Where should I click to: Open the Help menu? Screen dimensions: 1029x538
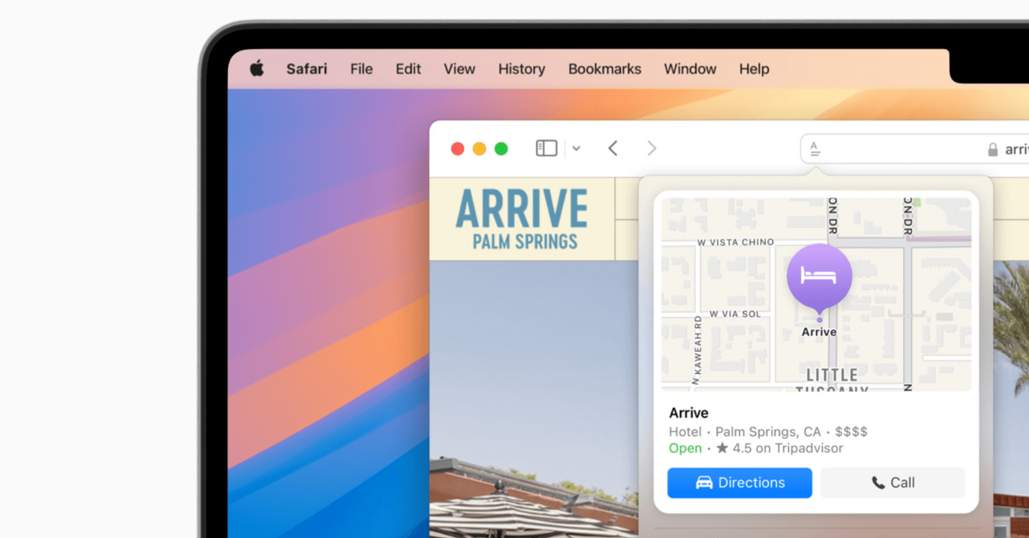(x=754, y=69)
